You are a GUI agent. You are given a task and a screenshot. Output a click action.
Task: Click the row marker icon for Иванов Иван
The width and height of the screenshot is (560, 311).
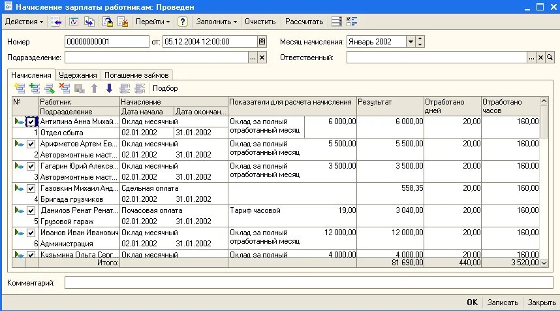(x=19, y=233)
